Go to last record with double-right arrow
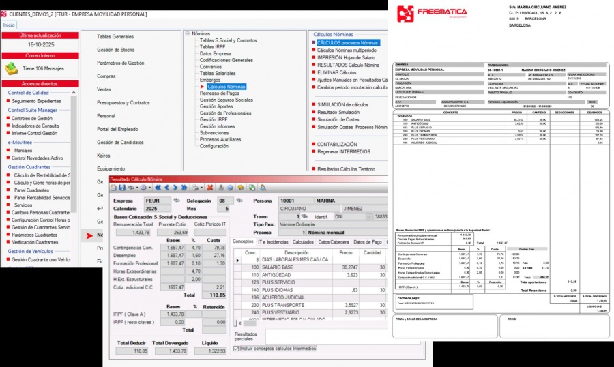 (184, 187)
